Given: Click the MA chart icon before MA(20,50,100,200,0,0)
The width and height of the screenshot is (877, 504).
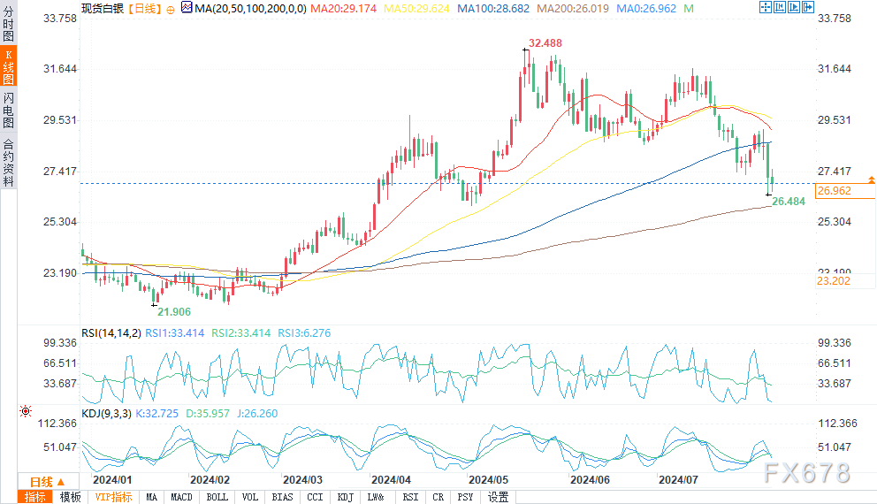Looking at the screenshot, I should (x=186, y=8).
